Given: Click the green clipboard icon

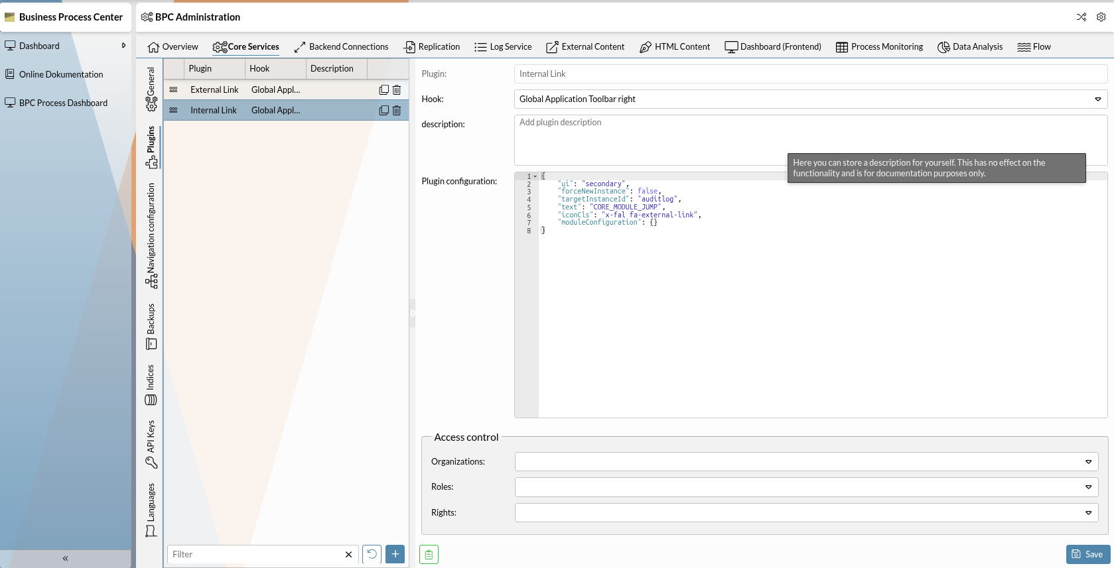Looking at the screenshot, I should (429, 555).
